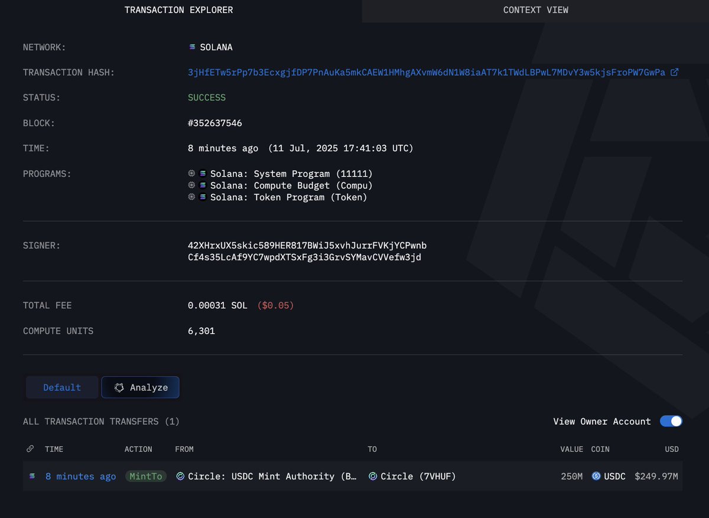Image resolution: width=709 pixels, height=518 pixels.
Task: Click the USDC coin icon
Action: (596, 476)
